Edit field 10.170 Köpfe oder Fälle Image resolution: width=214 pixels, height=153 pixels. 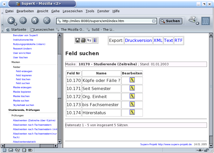pos(132,80)
